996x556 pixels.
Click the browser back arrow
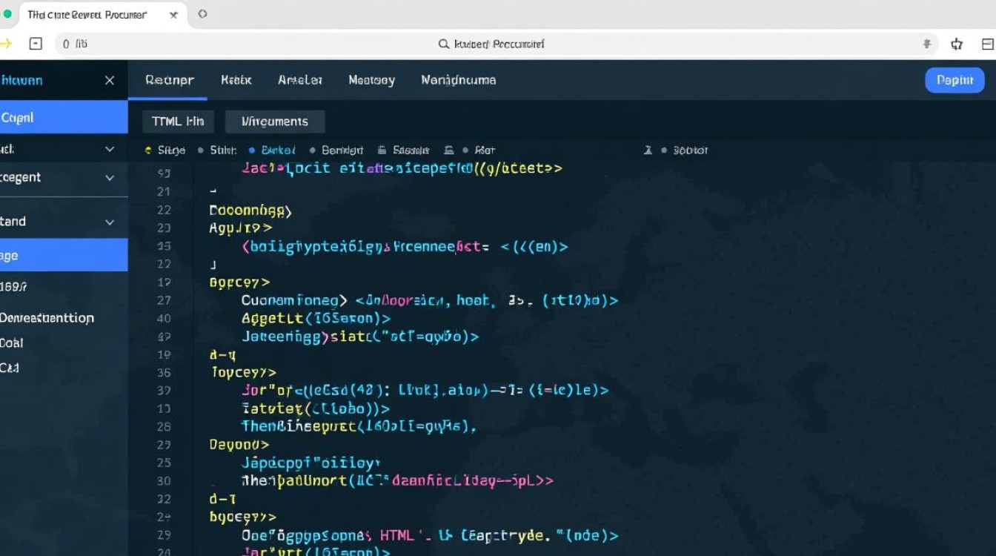[x=6, y=44]
